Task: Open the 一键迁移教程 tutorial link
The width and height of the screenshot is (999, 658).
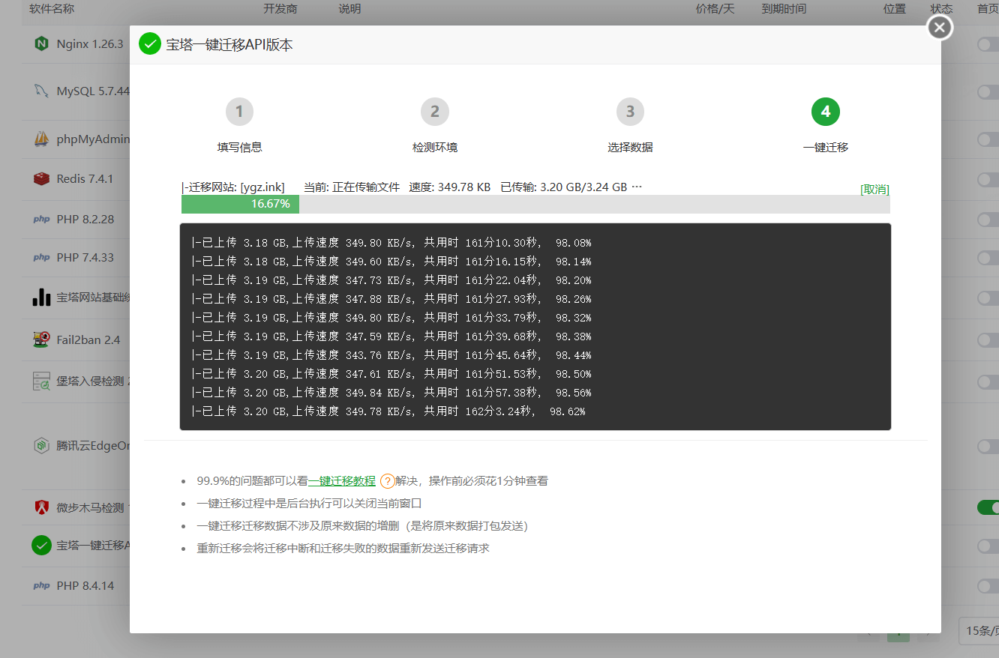Action: pyautogui.click(x=341, y=481)
